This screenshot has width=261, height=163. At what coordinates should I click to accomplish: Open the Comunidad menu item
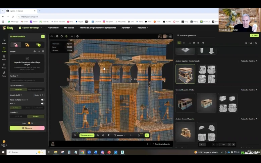pyautogui.click(x=53, y=28)
